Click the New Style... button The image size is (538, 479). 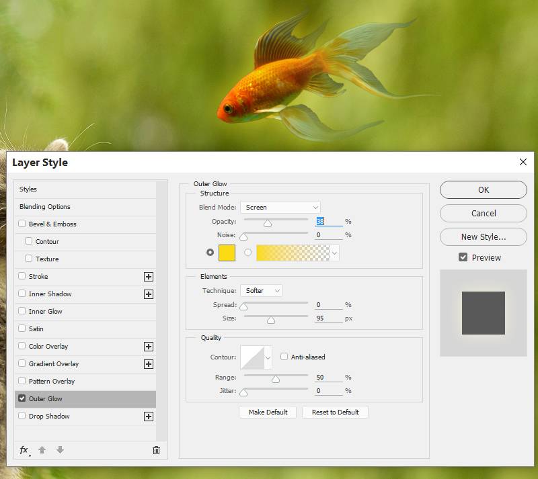click(x=483, y=236)
